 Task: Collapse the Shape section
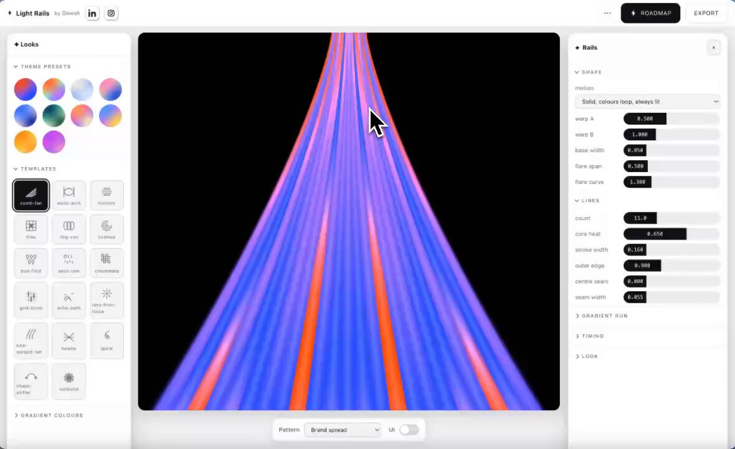point(588,72)
